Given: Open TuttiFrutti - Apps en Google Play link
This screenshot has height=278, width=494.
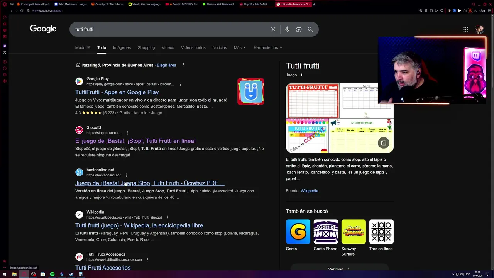Looking at the screenshot, I should click(x=117, y=92).
